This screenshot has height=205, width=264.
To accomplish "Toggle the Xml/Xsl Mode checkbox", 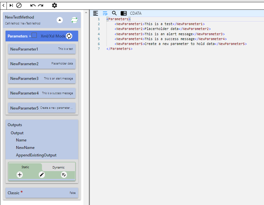I will pyautogui.click(x=34, y=35).
